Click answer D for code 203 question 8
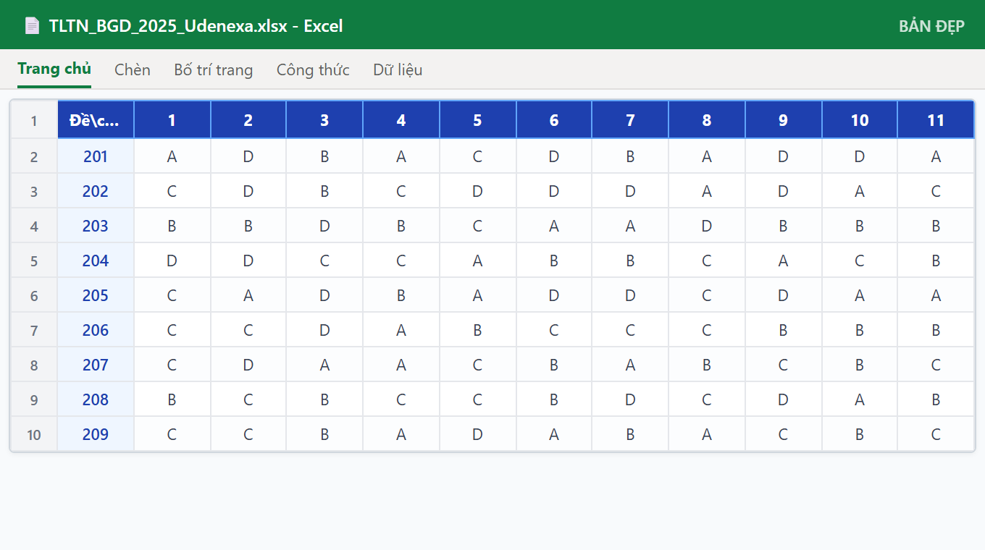Screen dimensions: 985x550 point(707,226)
